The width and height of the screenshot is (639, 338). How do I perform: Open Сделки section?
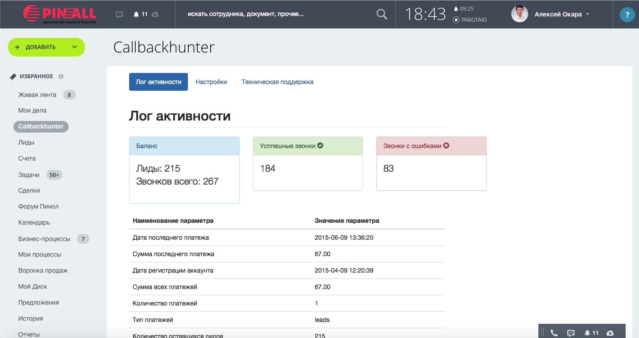coord(29,190)
